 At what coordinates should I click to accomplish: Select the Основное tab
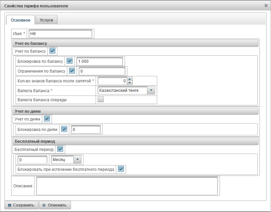pyautogui.click(x=21, y=20)
